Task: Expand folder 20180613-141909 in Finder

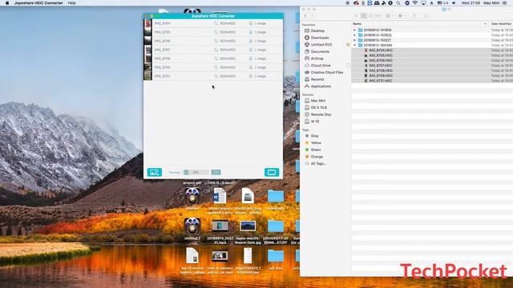Action: coord(354,30)
